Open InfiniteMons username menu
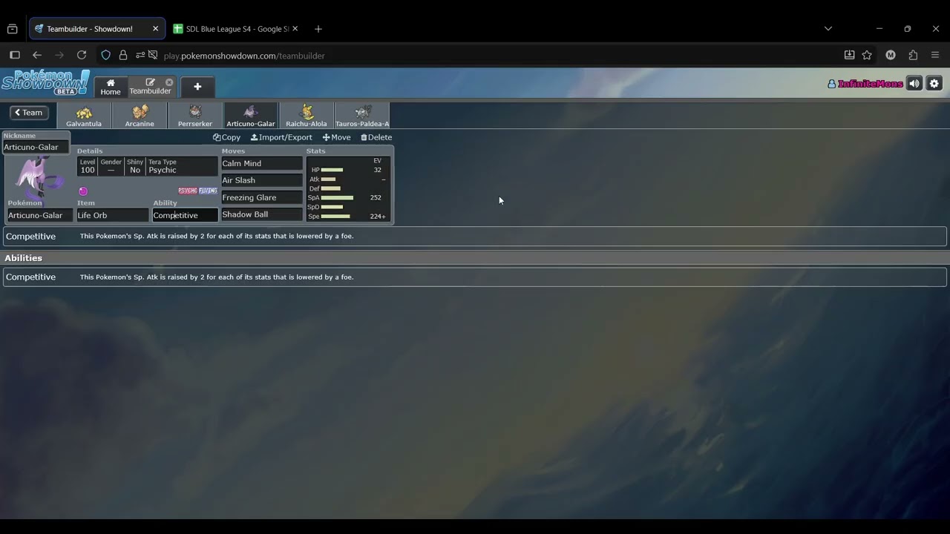 tap(865, 84)
